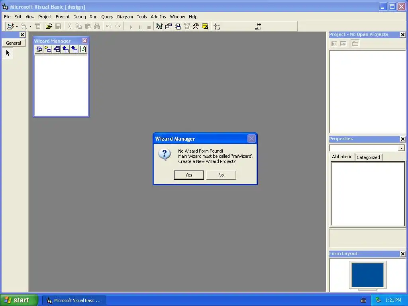
Task: Click the End stop button in toolbar
Action: [x=149, y=27]
